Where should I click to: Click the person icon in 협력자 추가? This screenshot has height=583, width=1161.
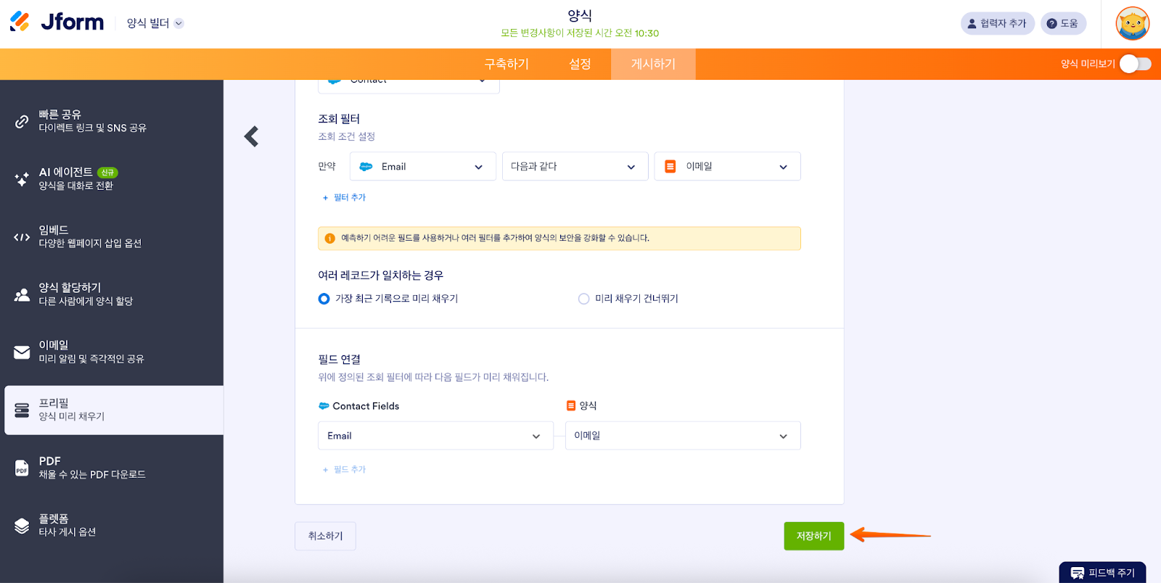972,23
